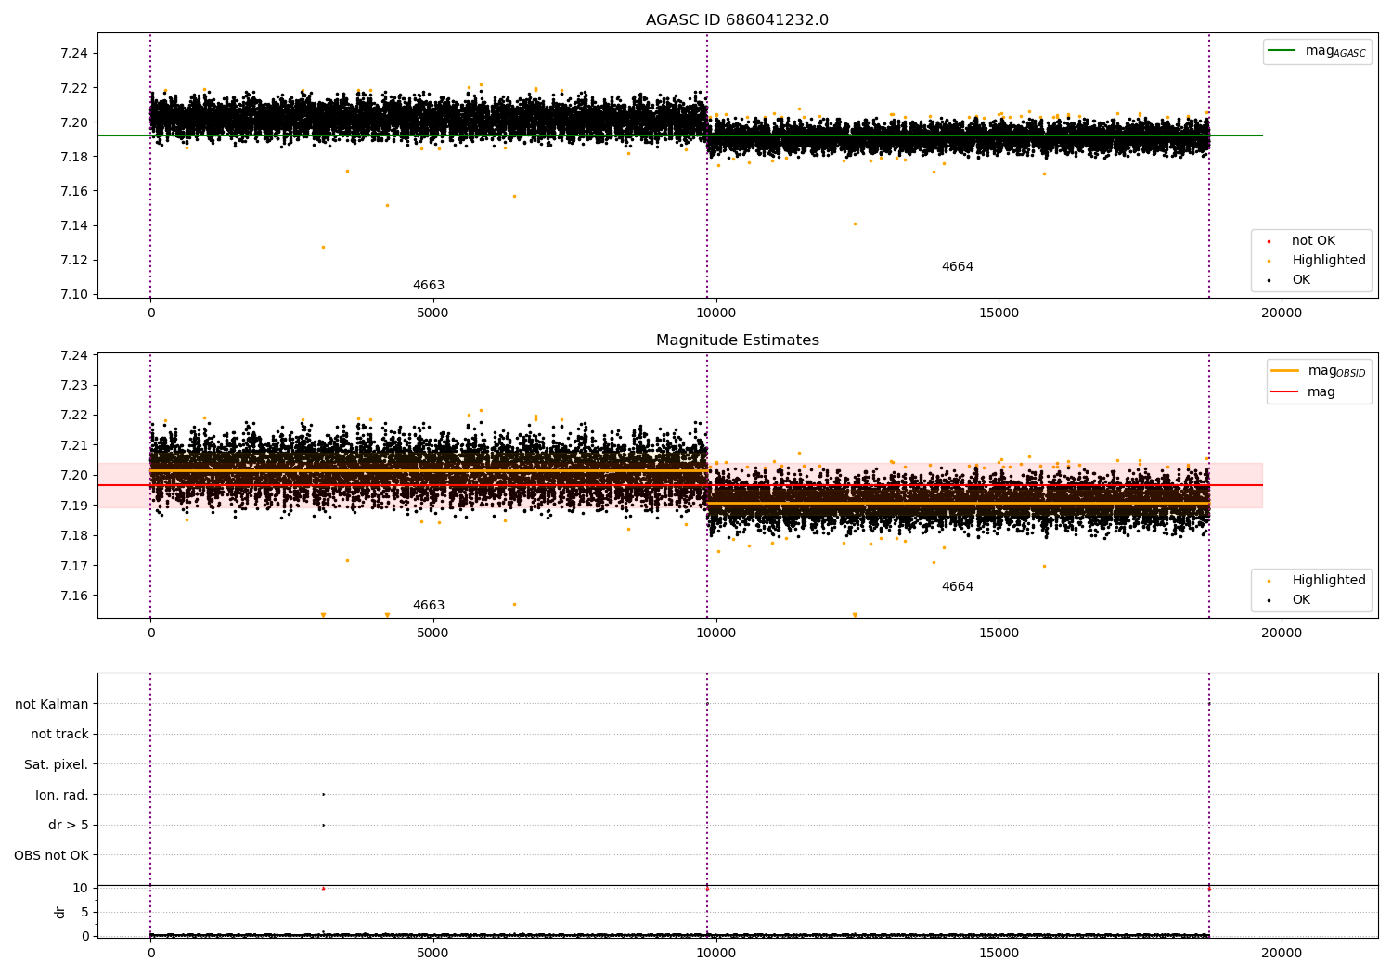This screenshot has height=974, width=1392.
Task: Click the 'OBS not OK' axis label
Action: click(x=52, y=856)
